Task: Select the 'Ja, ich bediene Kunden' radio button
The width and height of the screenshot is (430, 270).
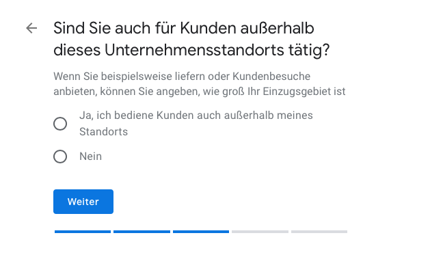Action: pyautogui.click(x=60, y=124)
